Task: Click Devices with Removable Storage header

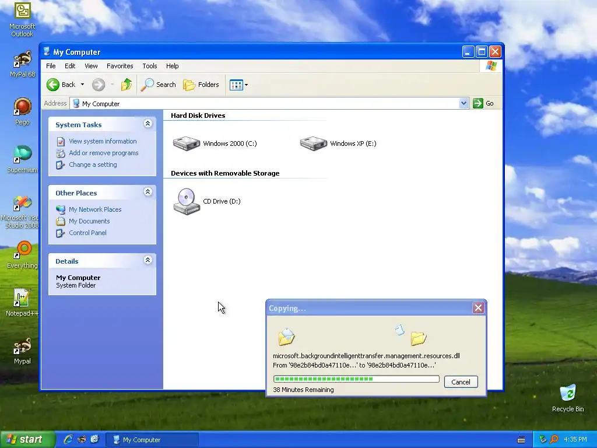Action: click(225, 173)
